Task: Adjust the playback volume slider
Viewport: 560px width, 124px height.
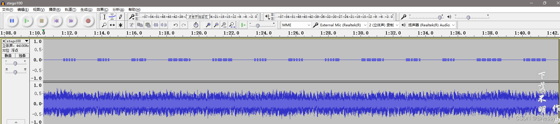Action: pyautogui.click(x=472, y=17)
